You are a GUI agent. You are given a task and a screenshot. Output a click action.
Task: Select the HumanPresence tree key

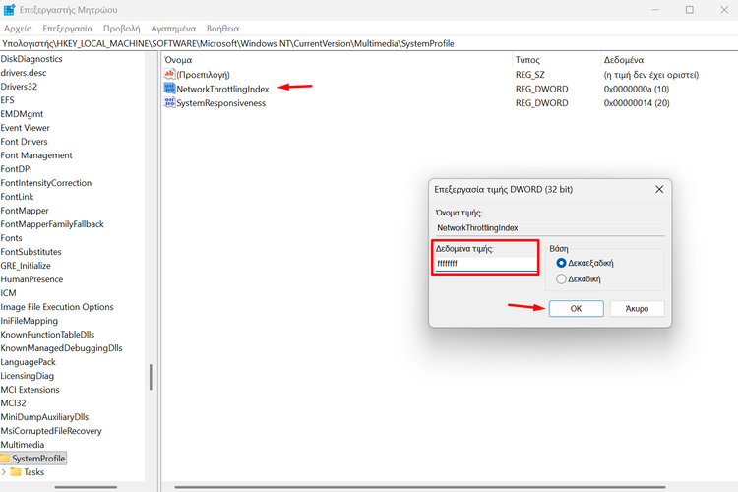click(31, 279)
